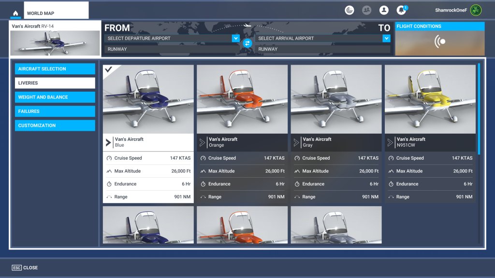Open the Failures section

[x=55, y=111]
